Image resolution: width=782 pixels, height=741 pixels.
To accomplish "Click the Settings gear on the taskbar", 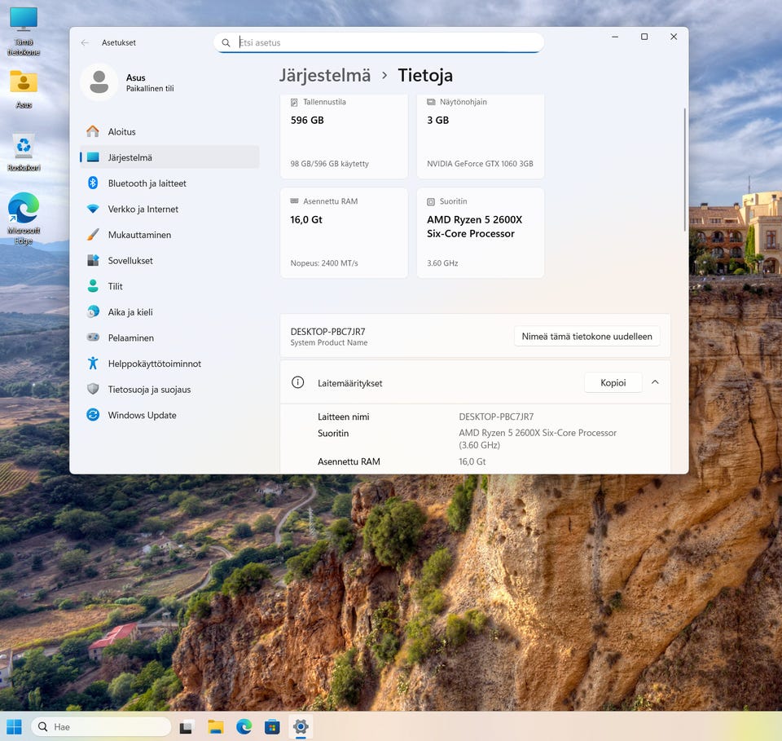I will point(301,727).
